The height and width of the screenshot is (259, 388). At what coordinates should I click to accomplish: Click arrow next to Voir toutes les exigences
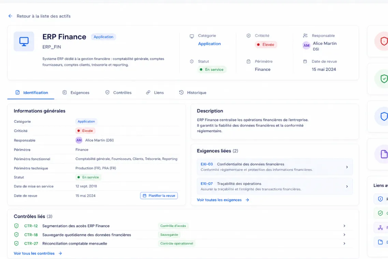tap(247, 200)
